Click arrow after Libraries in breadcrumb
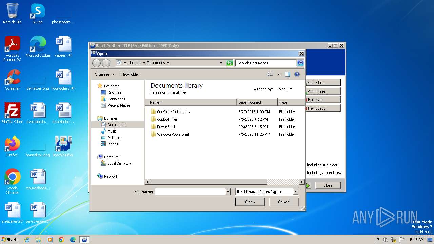 (x=144, y=63)
